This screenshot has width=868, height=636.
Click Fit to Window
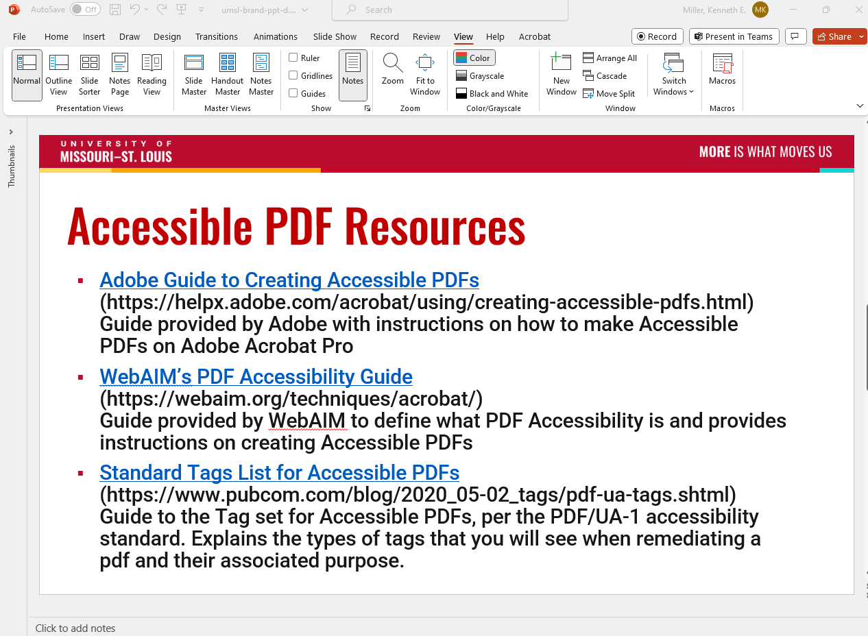(x=425, y=75)
